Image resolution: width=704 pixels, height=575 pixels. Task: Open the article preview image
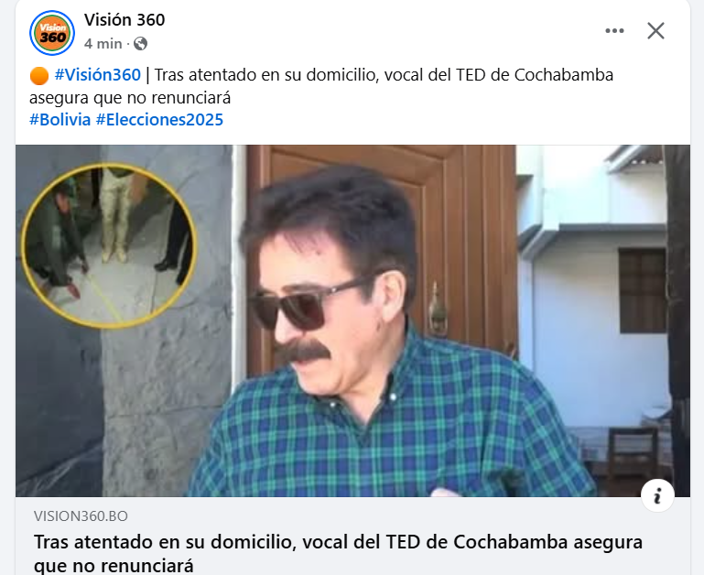[352, 320]
